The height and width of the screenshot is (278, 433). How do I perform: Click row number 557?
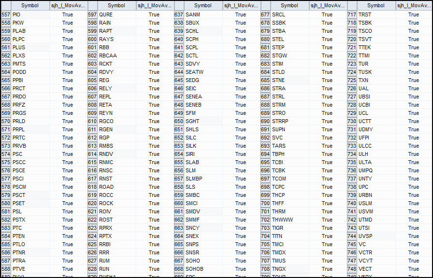(x=6, y=14)
